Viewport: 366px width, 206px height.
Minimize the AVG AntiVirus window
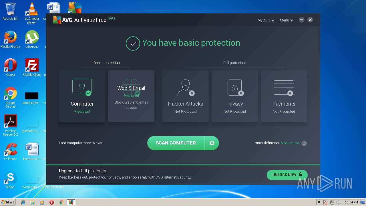(x=301, y=20)
